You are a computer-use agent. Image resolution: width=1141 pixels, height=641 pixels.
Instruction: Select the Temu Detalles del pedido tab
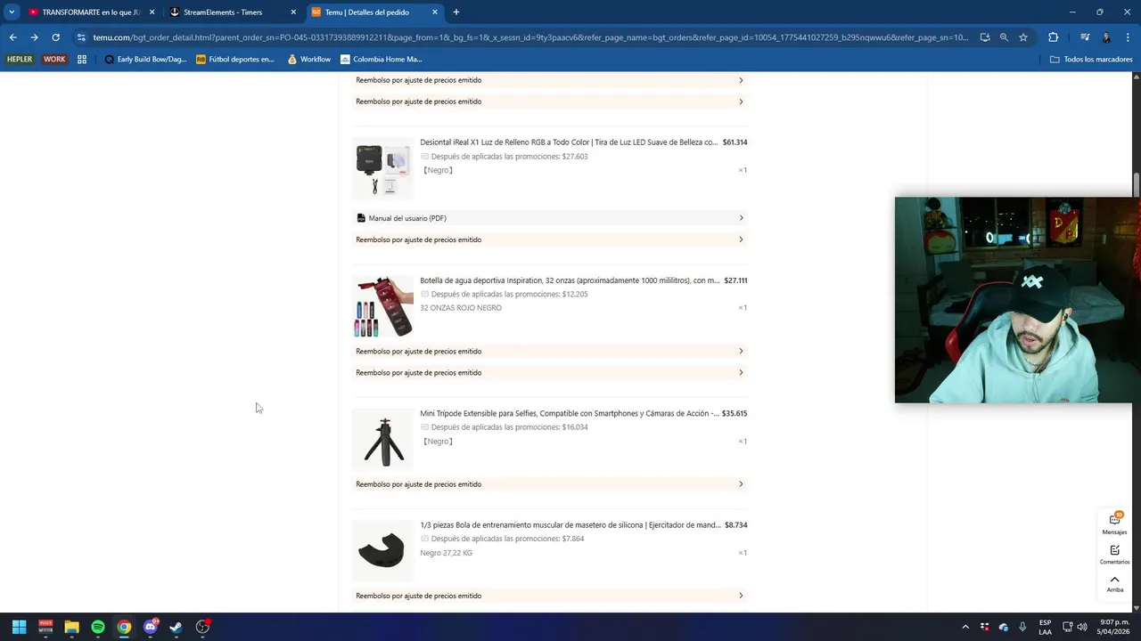(374, 12)
